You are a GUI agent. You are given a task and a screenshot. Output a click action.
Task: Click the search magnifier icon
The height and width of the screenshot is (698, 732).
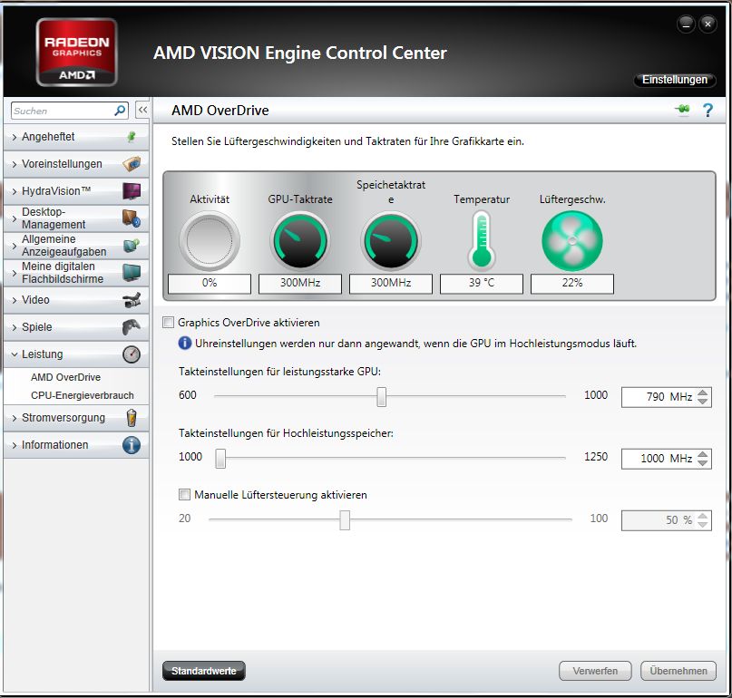point(121,111)
